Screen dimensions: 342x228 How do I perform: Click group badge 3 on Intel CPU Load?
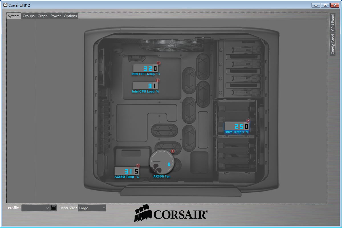click(158, 81)
